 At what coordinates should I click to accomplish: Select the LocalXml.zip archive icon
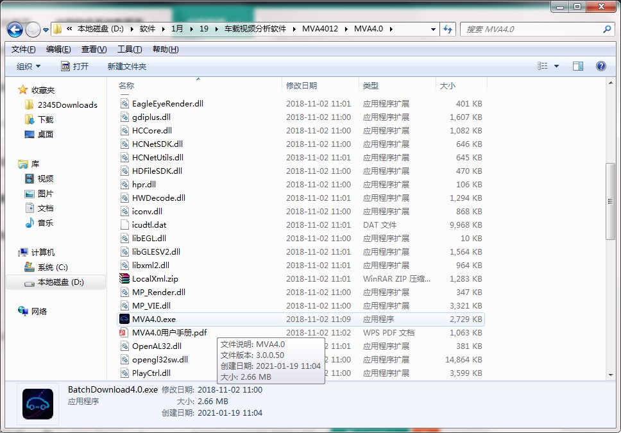[x=124, y=278]
